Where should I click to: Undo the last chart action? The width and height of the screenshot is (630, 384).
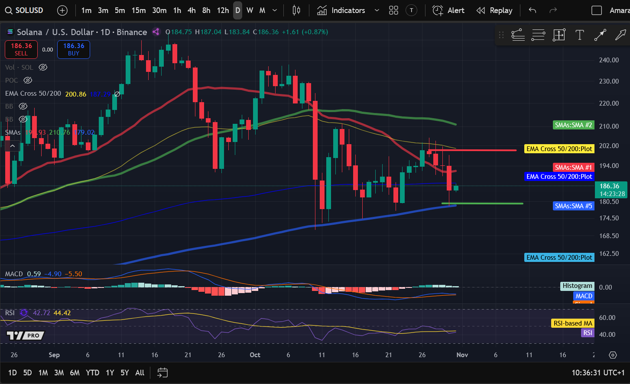click(532, 10)
